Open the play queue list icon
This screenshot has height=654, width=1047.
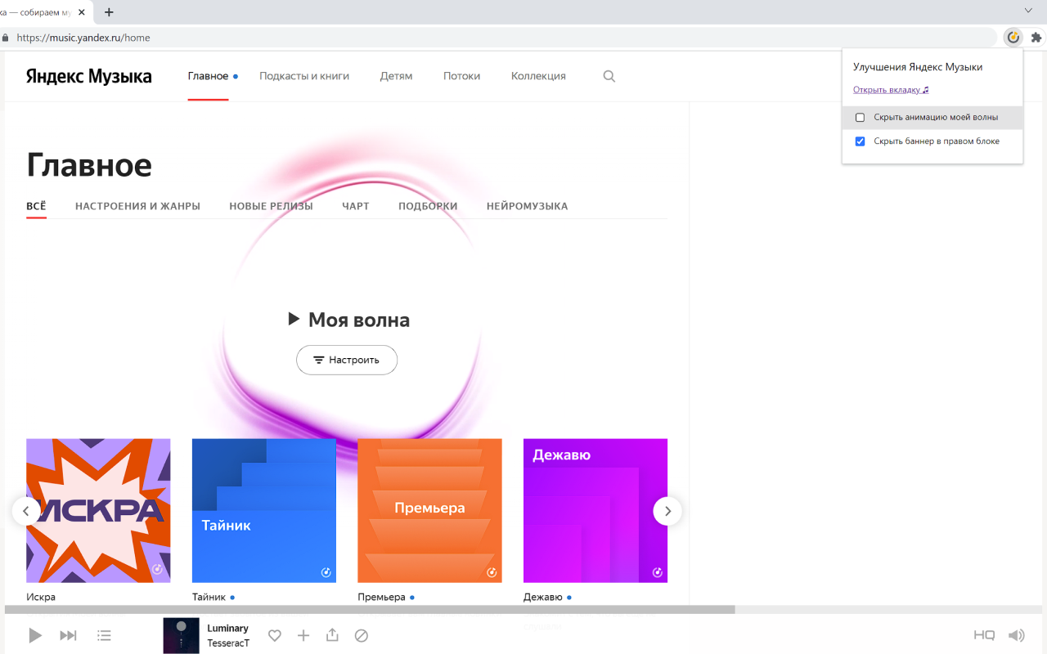(x=104, y=635)
